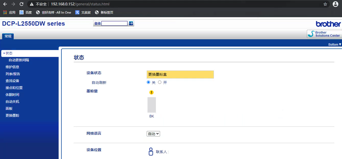Click the BK toner level bar
The height and width of the screenshot is (159, 342).
pos(151,105)
